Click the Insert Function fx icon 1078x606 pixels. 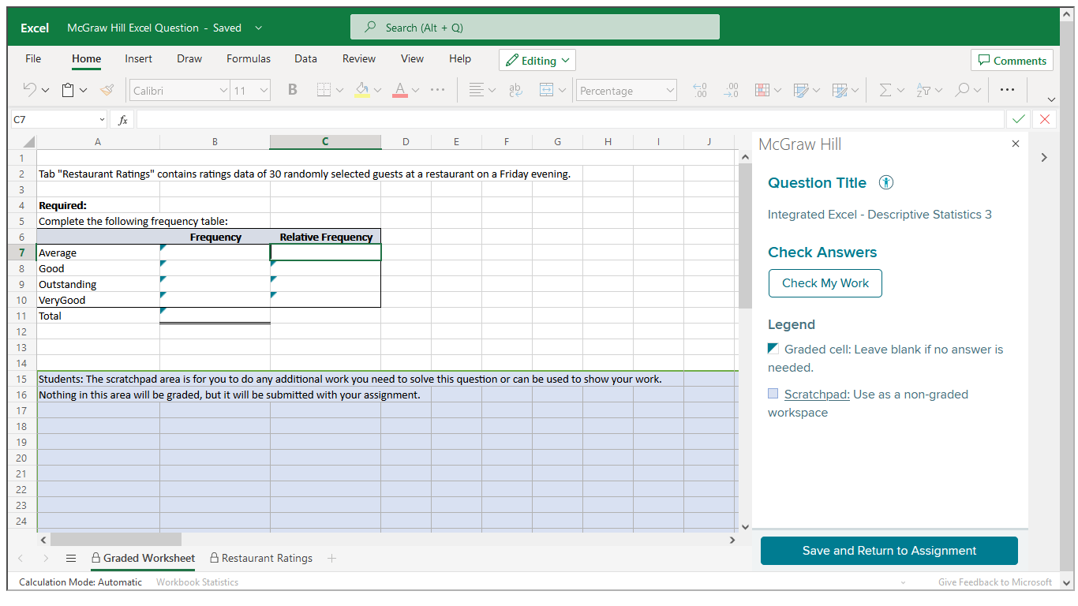(123, 120)
